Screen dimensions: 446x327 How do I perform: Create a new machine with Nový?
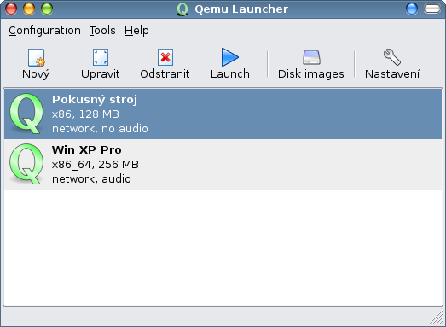click(x=36, y=64)
